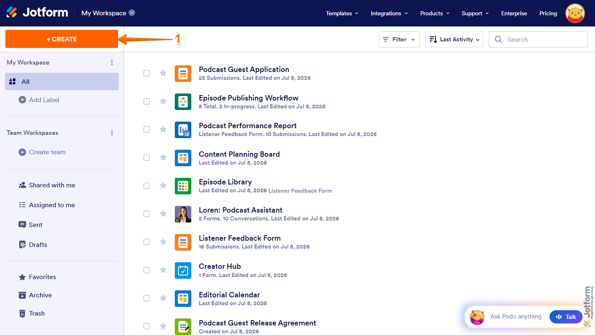Image resolution: width=595 pixels, height=335 pixels.
Task: Click Creator Hub app icon
Action: [183, 270]
